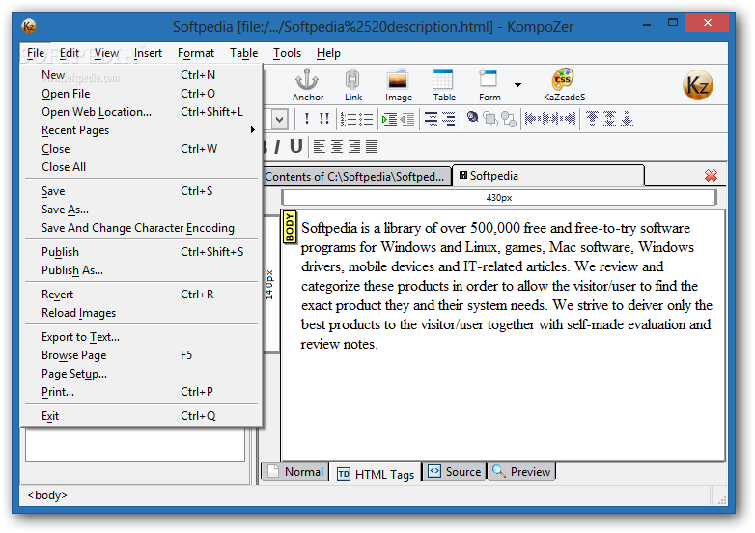Choose Save And Change Character Encoding
Image resolution: width=755 pixels, height=533 pixels.
pyautogui.click(x=142, y=228)
